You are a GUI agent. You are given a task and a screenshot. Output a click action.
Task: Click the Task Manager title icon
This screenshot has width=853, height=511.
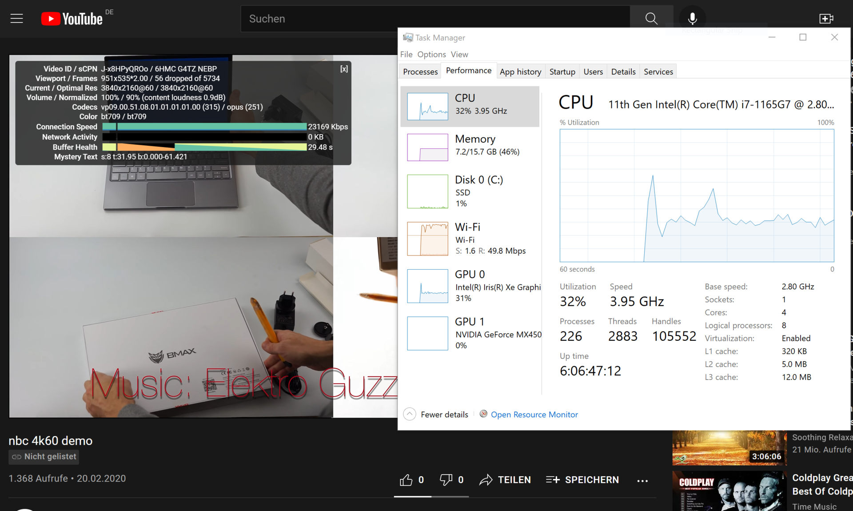pos(407,37)
